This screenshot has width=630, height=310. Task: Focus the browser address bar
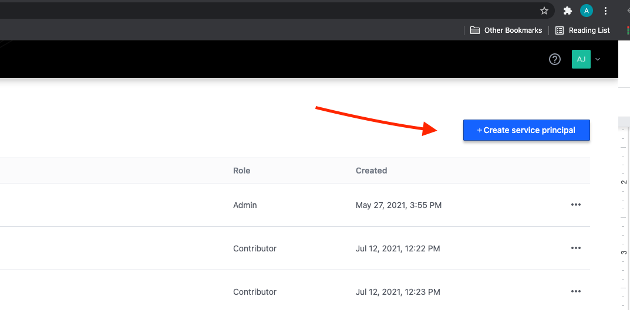pyautogui.click(x=264, y=11)
